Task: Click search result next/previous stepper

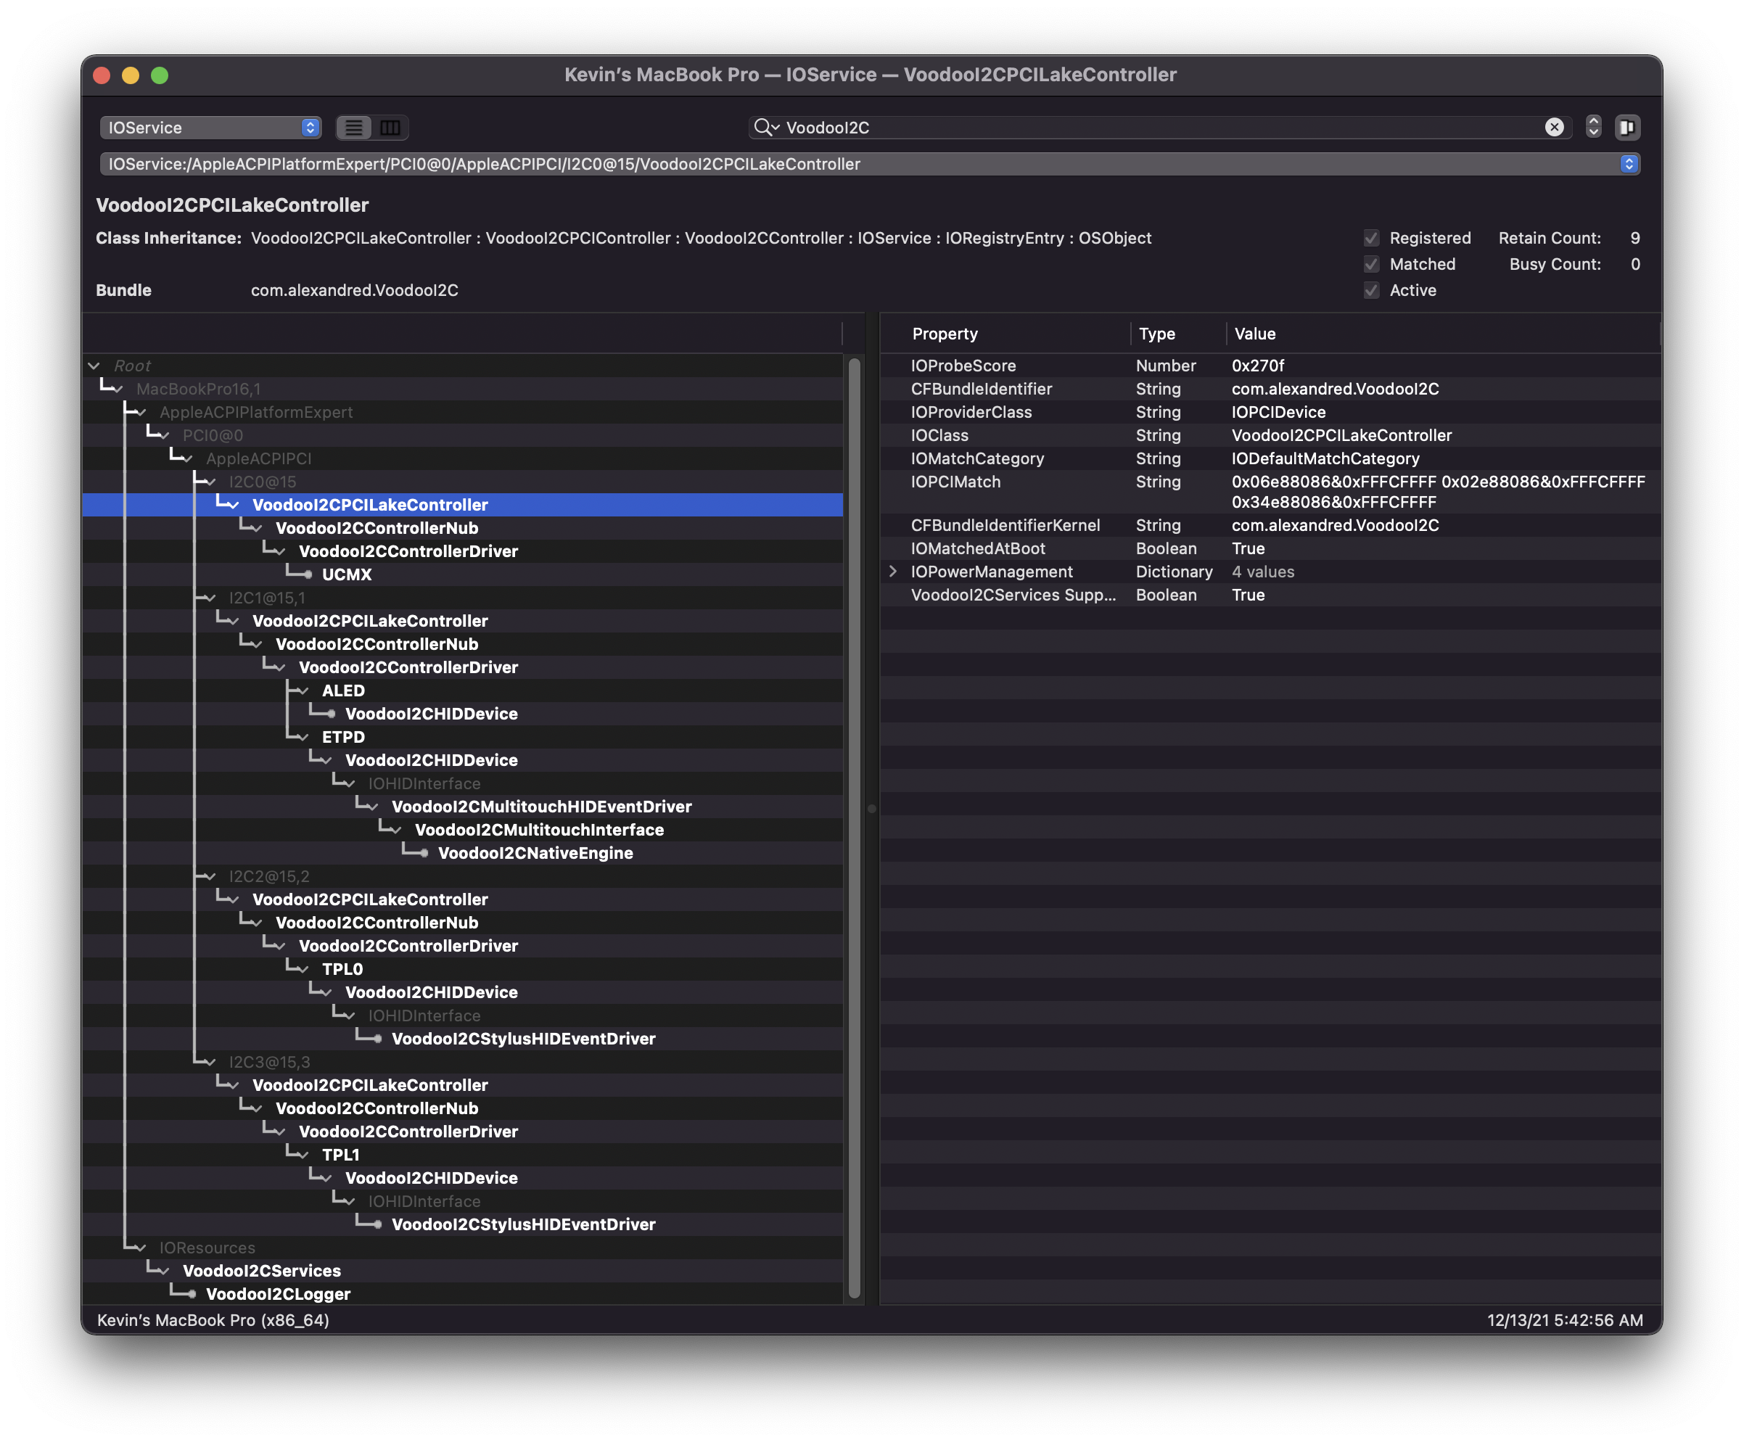Action: coord(1593,127)
